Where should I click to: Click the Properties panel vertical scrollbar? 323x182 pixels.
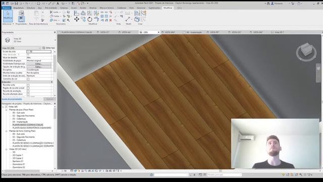point(55,64)
